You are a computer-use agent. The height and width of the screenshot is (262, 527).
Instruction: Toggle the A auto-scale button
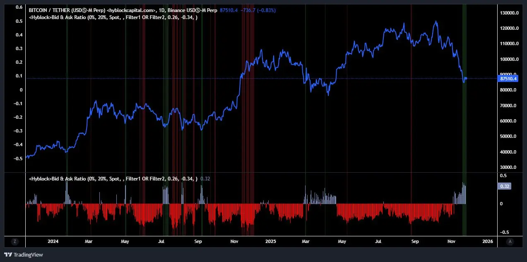click(x=510, y=241)
